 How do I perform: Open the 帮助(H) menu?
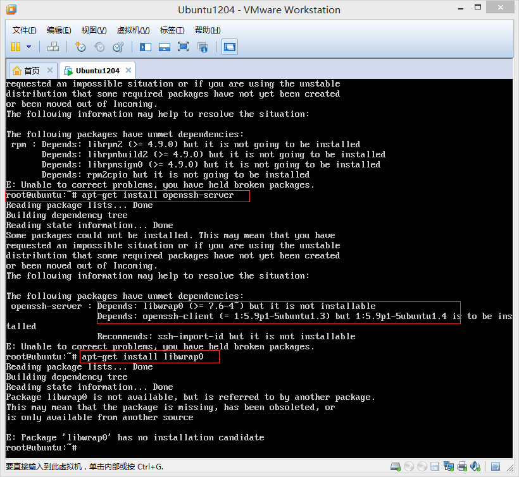pyautogui.click(x=208, y=30)
